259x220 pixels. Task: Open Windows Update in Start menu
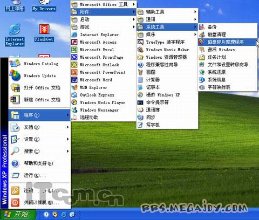pyautogui.click(x=39, y=75)
